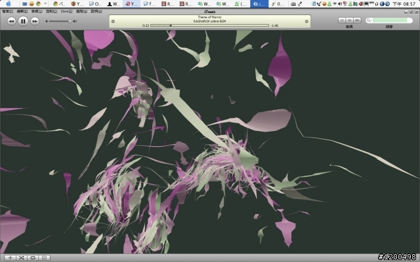420x262 pixels.
Task: Skip forward to next track
Action: [x=35, y=22]
